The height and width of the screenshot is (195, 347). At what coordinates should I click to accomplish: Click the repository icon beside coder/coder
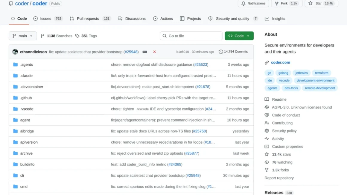[x=11, y=4]
